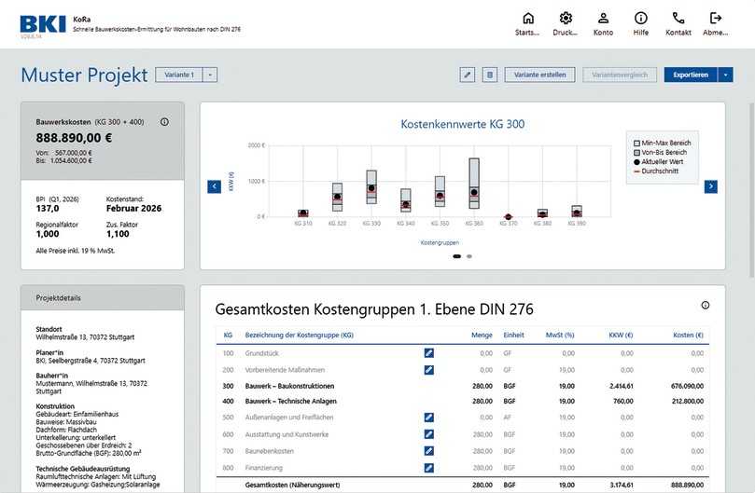Click the Gesamtkosten (Näherungswert) row label
Viewport: 755px width, 493px height.
(292, 485)
